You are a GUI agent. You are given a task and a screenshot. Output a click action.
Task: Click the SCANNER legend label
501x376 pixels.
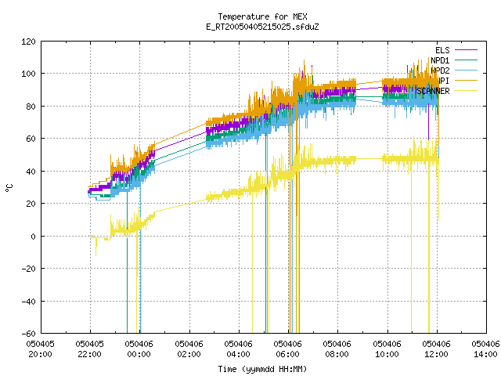tap(433, 91)
